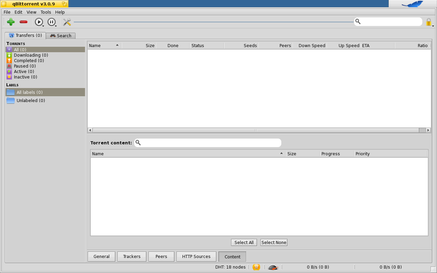Open the Trackers panel button
This screenshot has height=273, width=437.
pyautogui.click(x=132, y=257)
